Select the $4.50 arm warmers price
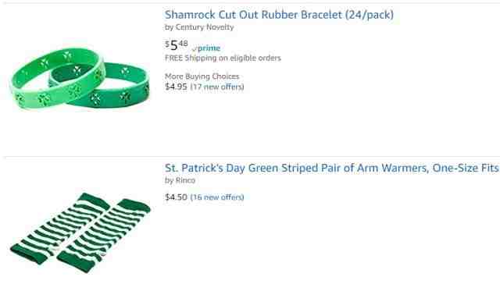 pos(176,197)
